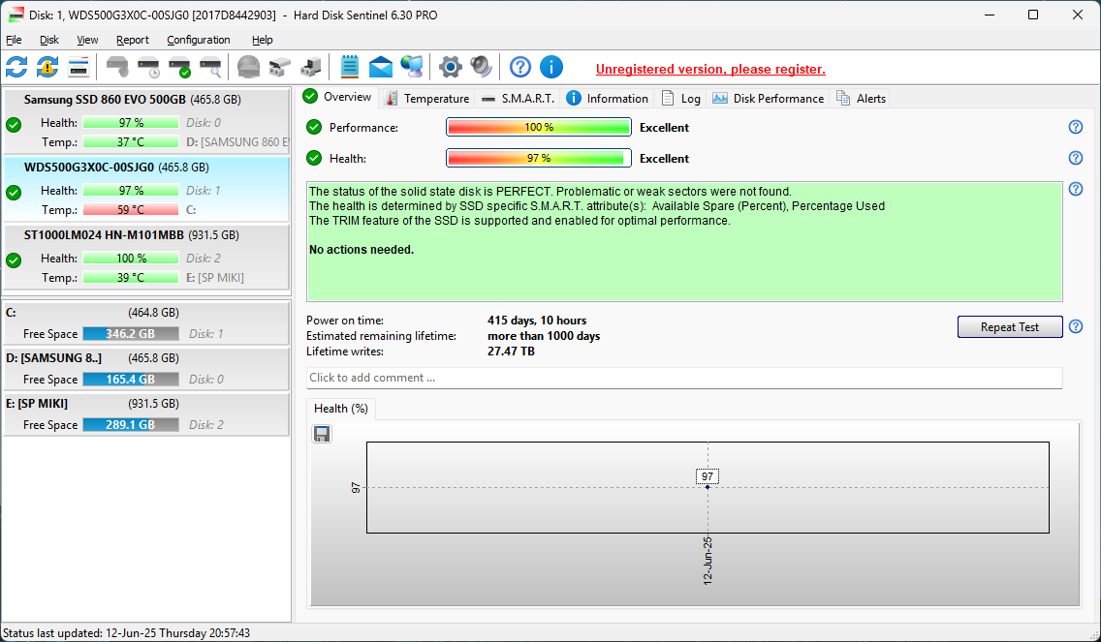Switch to the Overview tab

pyautogui.click(x=337, y=97)
